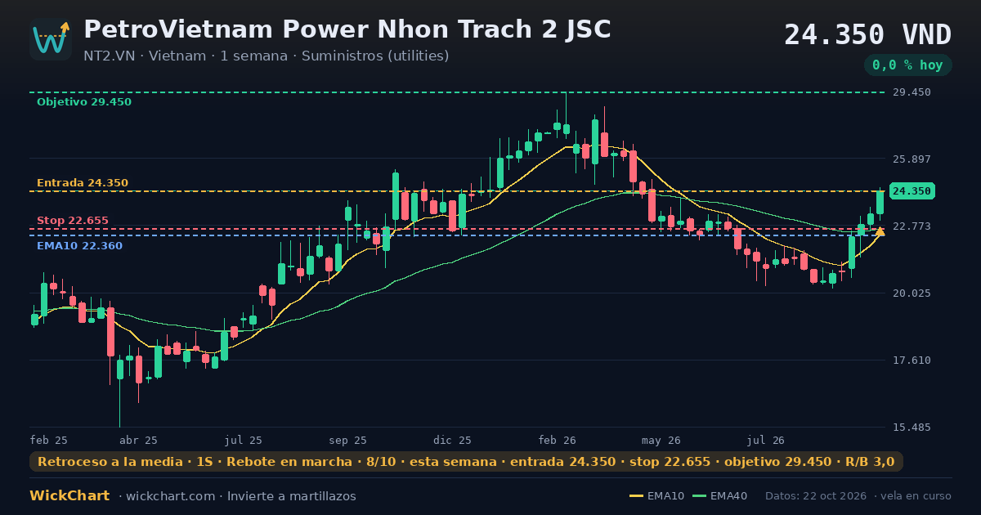981x515 pixels.
Task: Select the EMA10 22.360 line label
Action: (80, 246)
